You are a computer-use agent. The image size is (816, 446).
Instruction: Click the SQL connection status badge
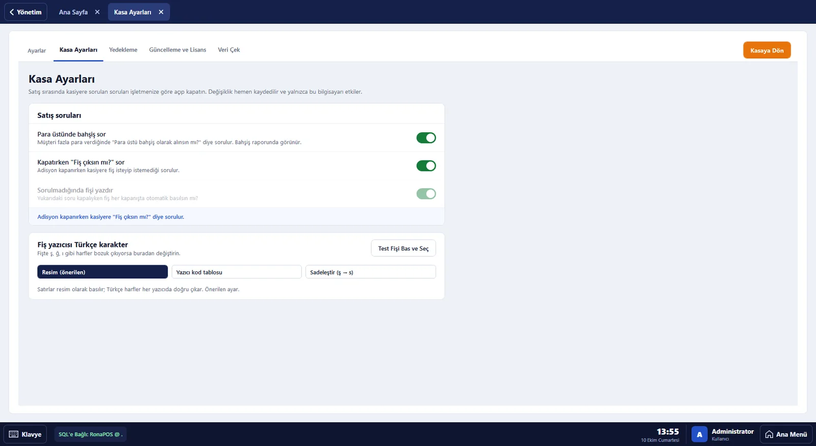tap(90, 434)
